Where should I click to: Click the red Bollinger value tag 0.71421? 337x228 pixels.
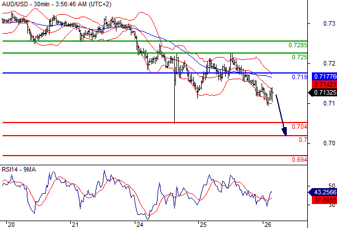324,84
